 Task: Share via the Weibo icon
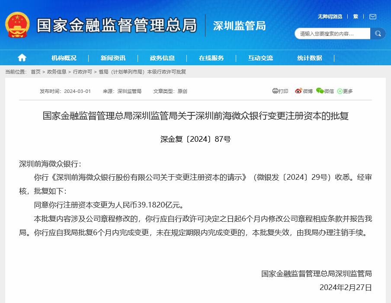pyautogui.click(x=298, y=91)
